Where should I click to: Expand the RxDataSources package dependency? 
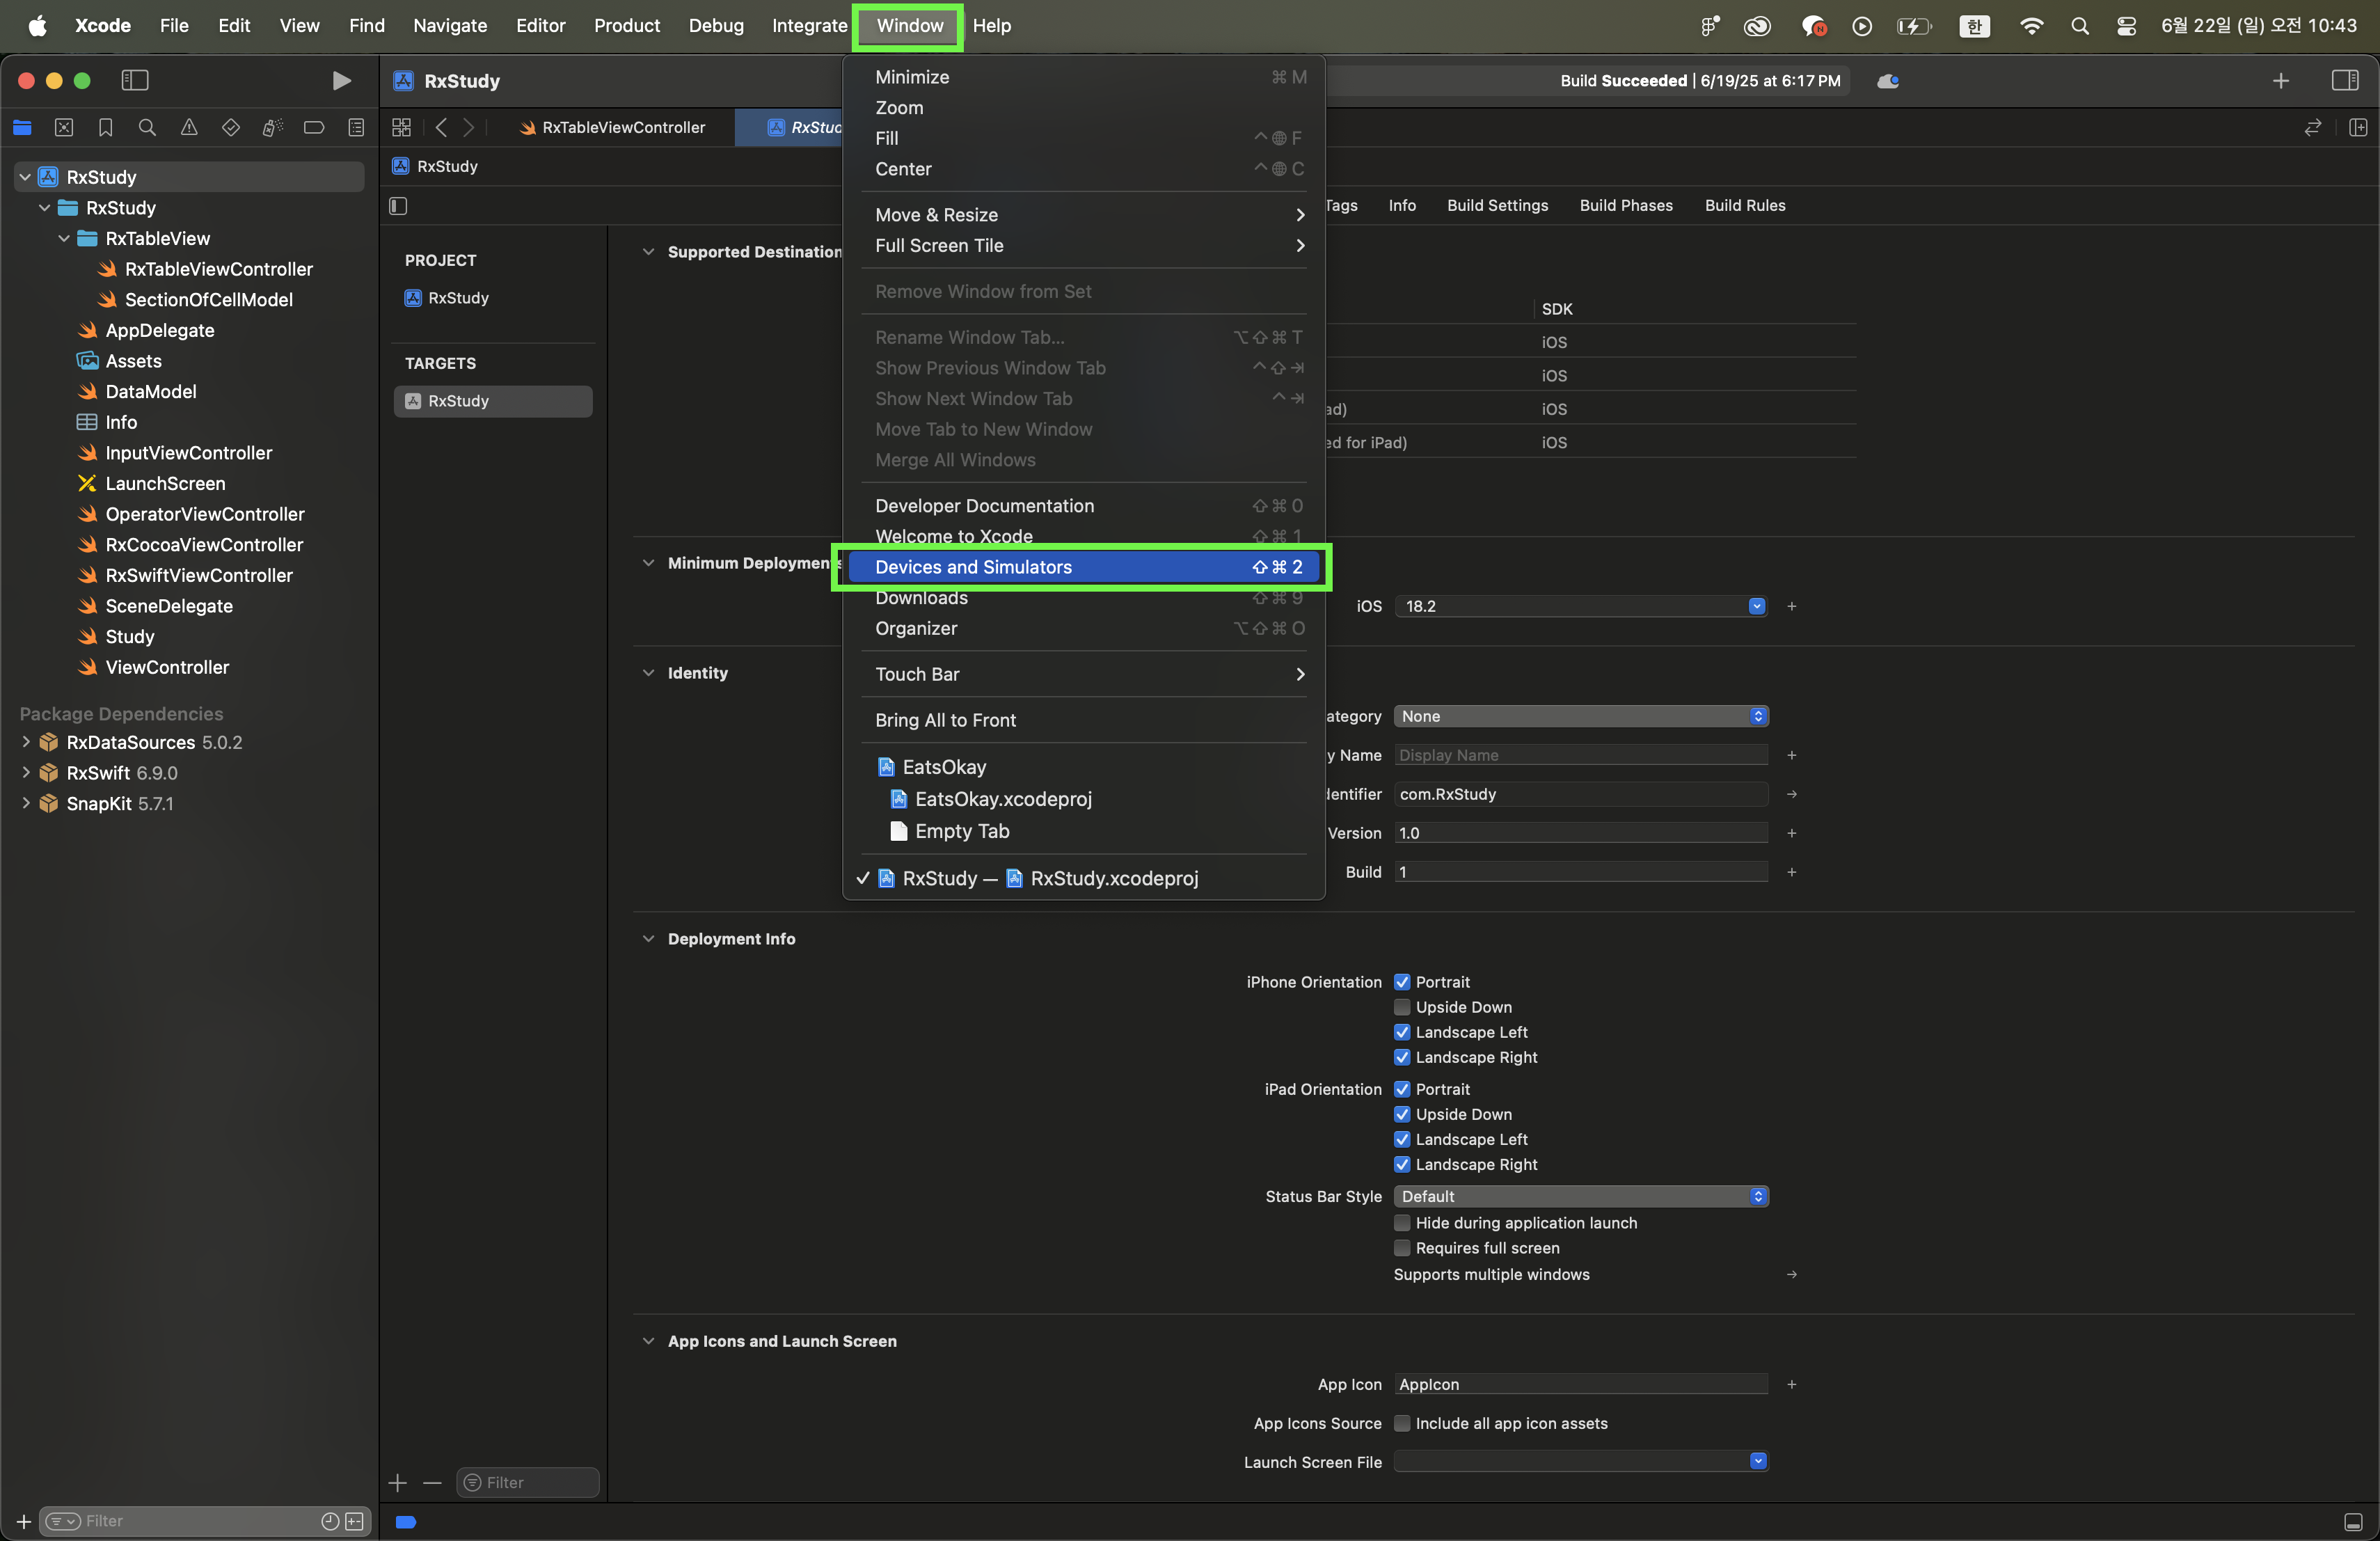(x=26, y=742)
